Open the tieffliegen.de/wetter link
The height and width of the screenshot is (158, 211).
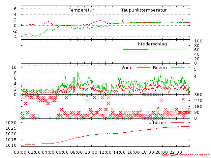tap(186, 155)
